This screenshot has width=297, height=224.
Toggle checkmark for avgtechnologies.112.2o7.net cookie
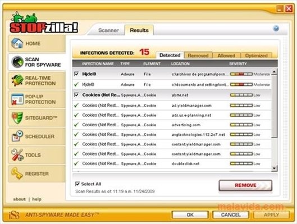click(76, 134)
